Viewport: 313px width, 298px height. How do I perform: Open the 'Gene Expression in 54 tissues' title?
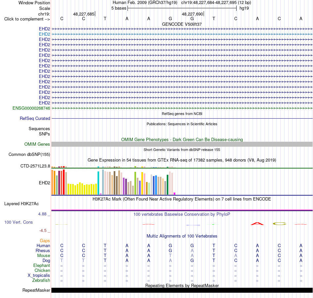pos(182,160)
